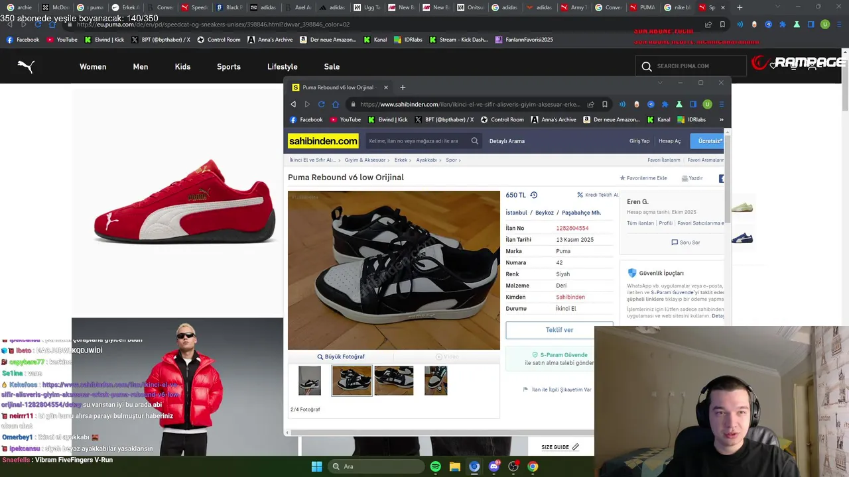The image size is (849, 477).
Task: Click Kredi Teklifi Al link
Action: coord(598,195)
